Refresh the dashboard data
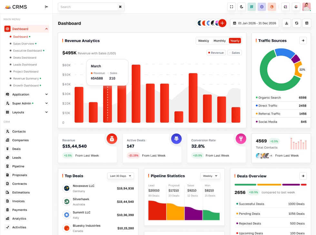 pos(296,23)
